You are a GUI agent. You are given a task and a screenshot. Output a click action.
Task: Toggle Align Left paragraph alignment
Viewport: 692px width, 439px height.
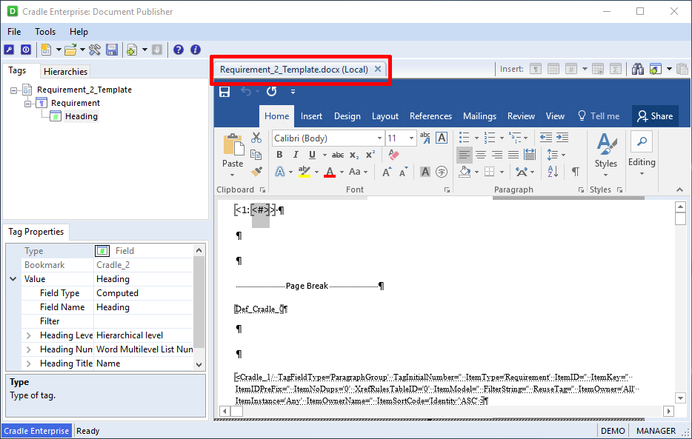pyautogui.click(x=465, y=155)
